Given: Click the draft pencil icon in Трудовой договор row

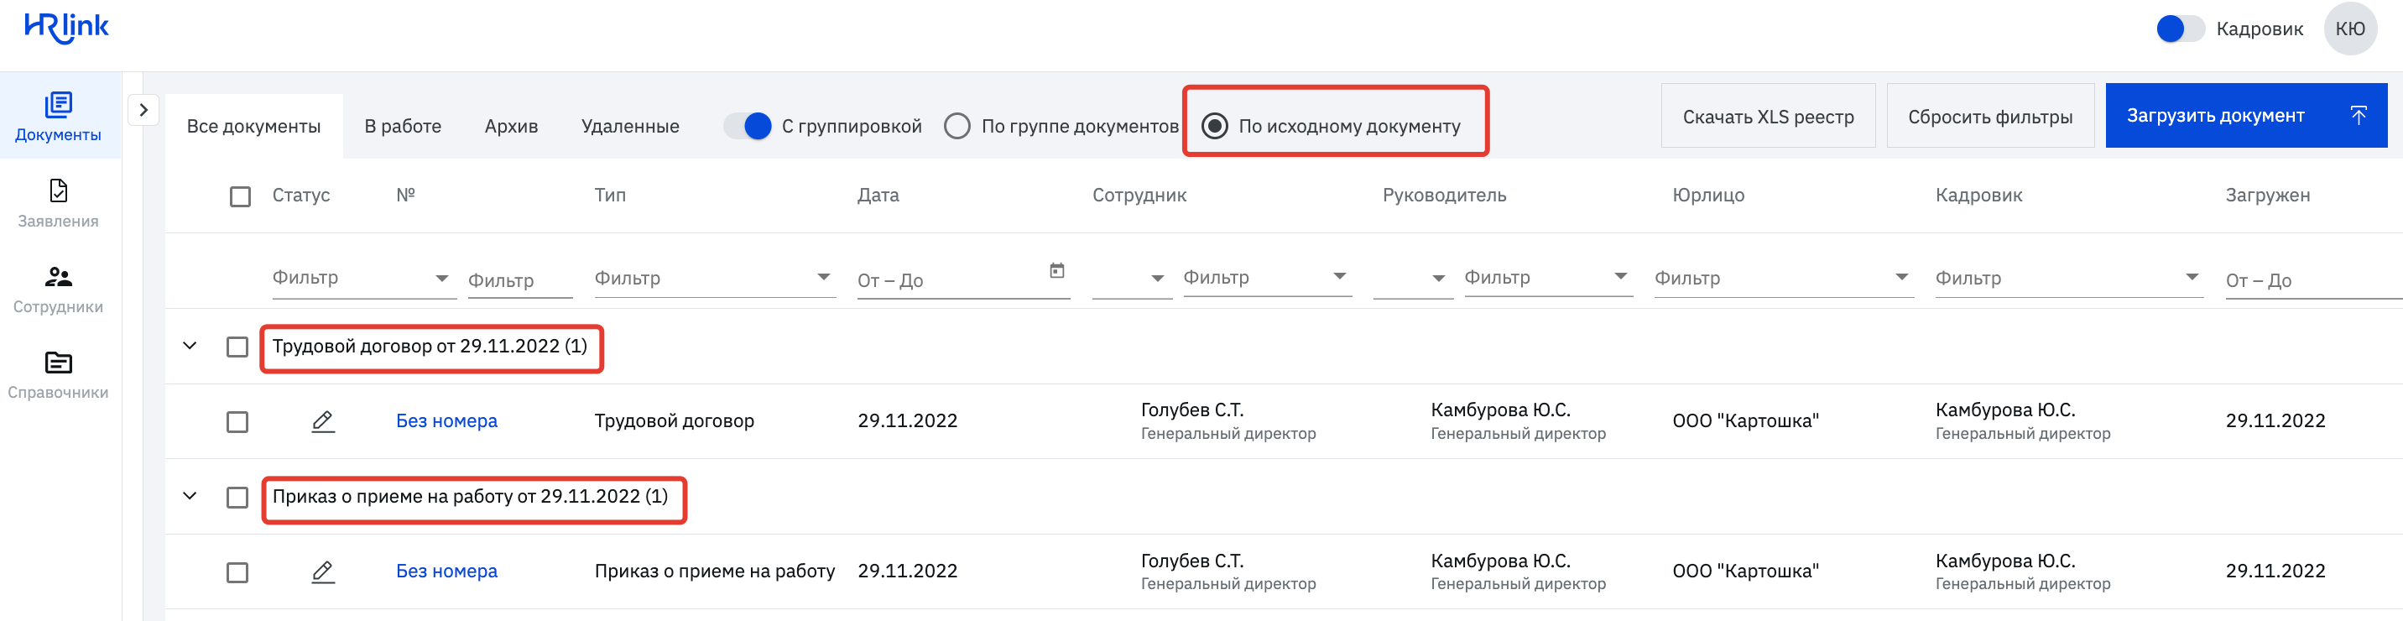Looking at the screenshot, I should coord(323,421).
